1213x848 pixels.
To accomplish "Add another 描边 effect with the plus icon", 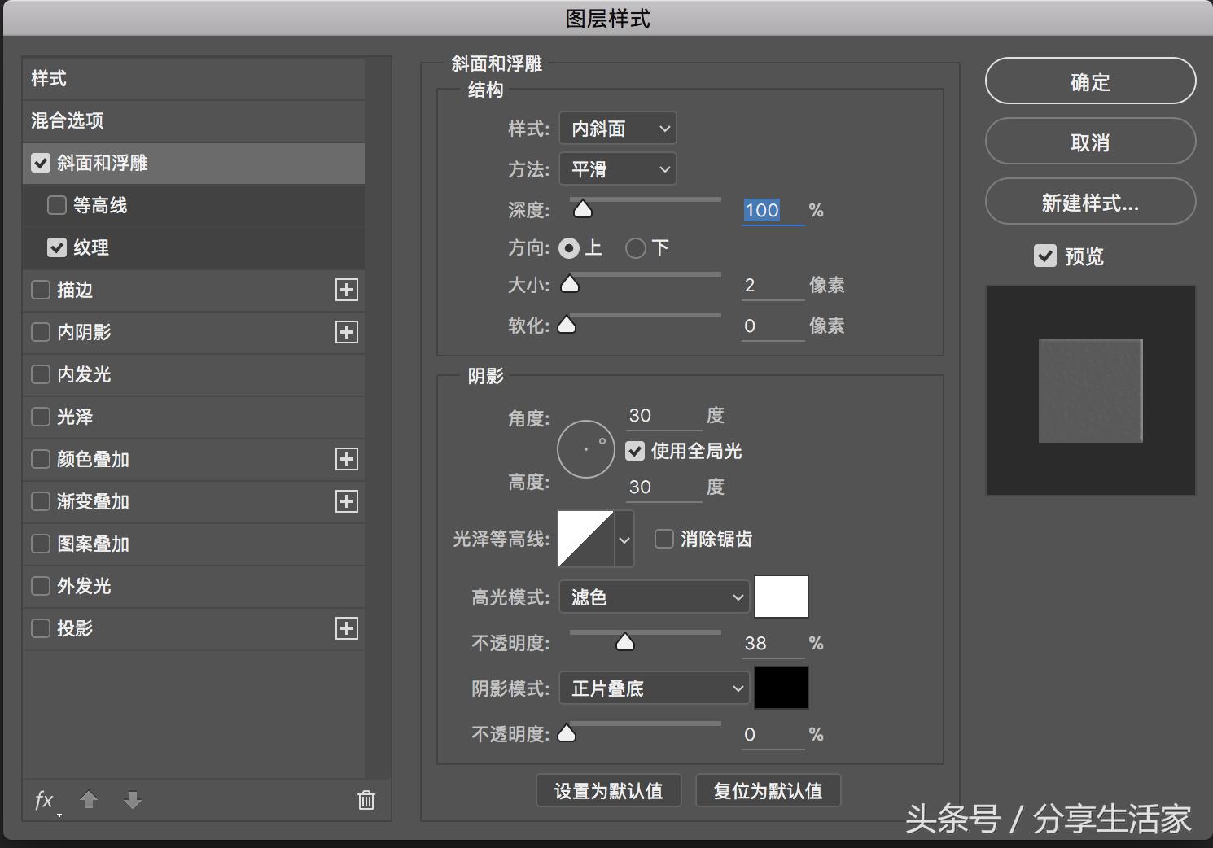I will coord(347,290).
